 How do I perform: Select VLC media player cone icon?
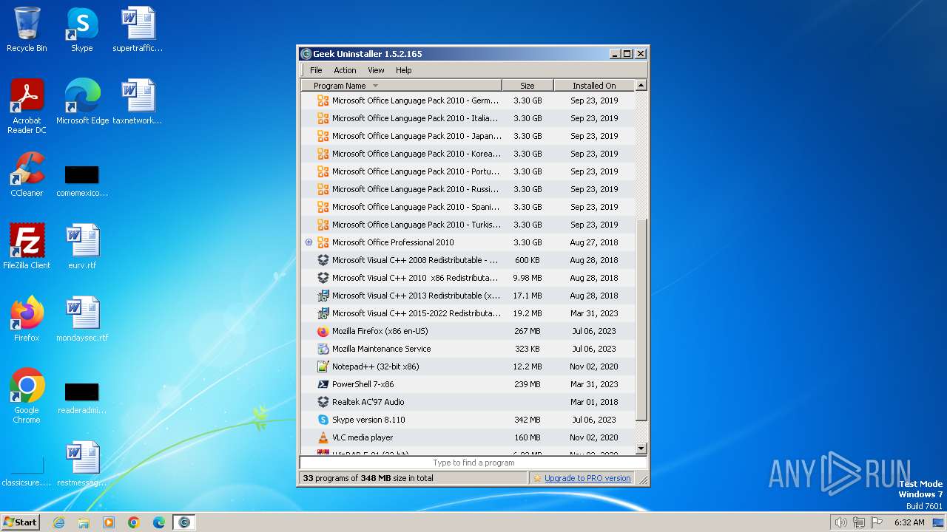(323, 437)
